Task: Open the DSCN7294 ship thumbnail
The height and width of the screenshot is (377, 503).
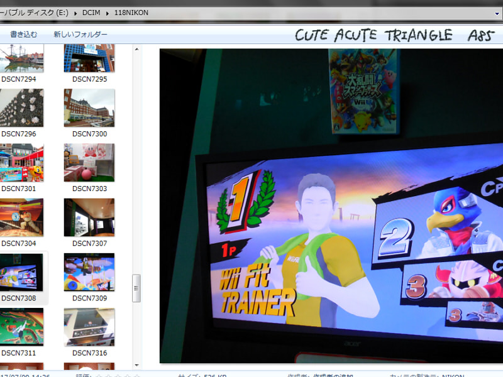Action: coord(21,58)
